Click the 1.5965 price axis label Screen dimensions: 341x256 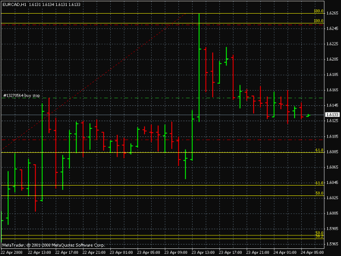coord(332,244)
